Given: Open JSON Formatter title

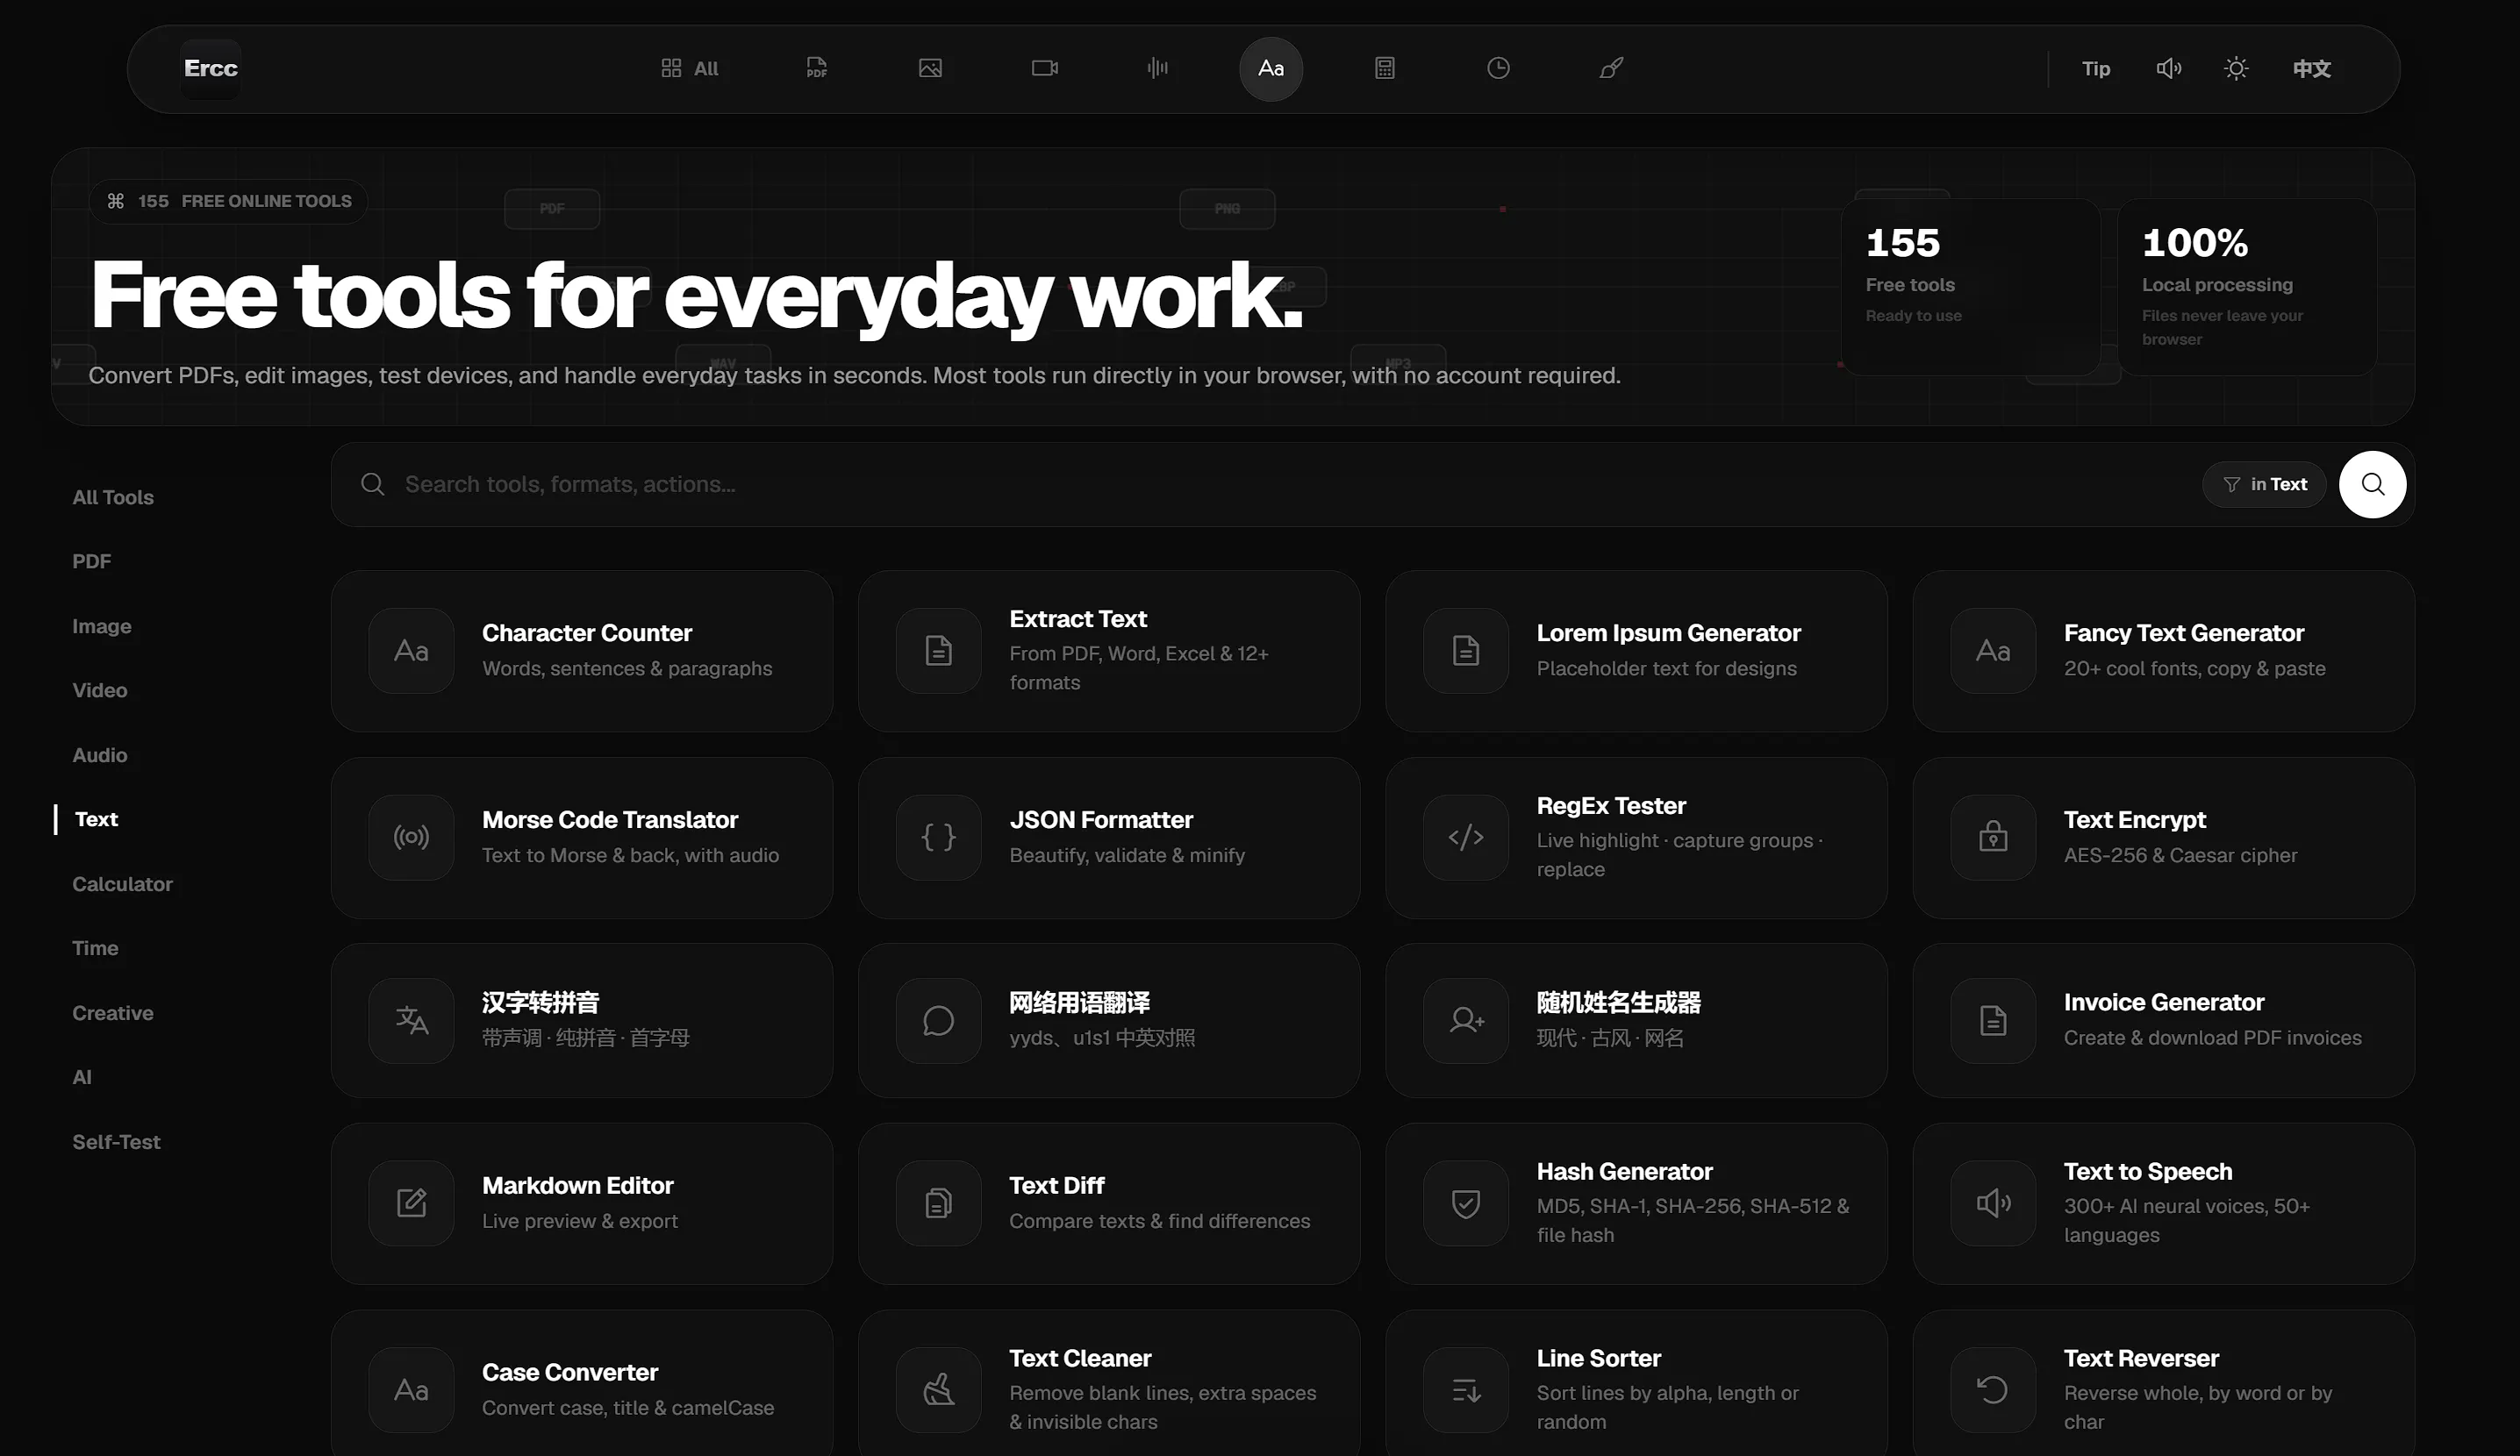Looking at the screenshot, I should pyautogui.click(x=1100, y=819).
